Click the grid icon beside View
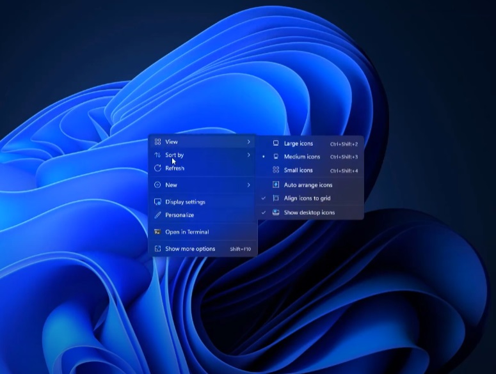This screenshot has width=496, height=374. [x=157, y=142]
